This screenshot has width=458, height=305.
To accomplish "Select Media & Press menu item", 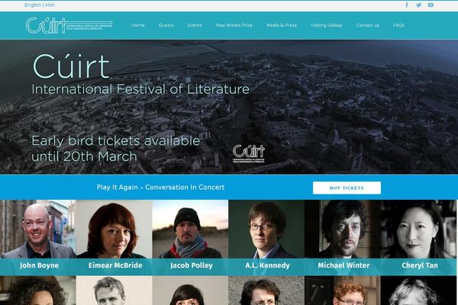I will click(281, 25).
